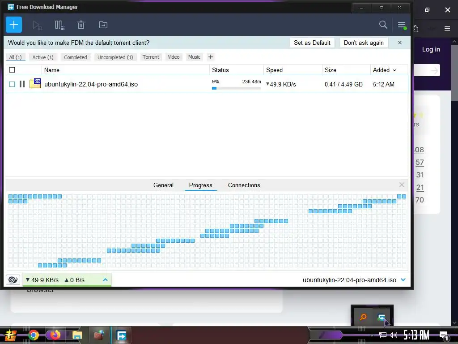
Task: Click the FDM icon in tray popup
Action: 381,317
